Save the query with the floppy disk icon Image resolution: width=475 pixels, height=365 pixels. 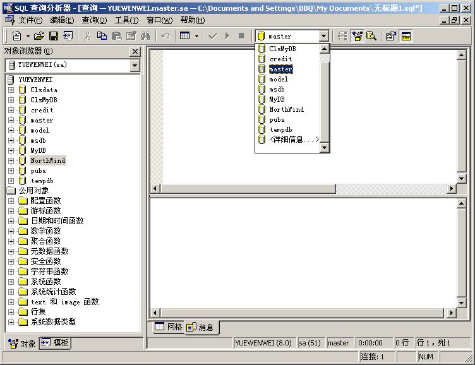54,36
